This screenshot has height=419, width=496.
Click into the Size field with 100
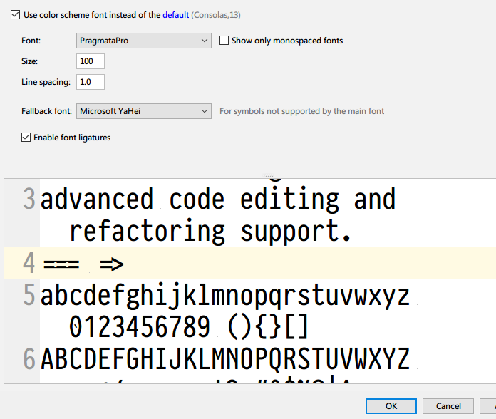[x=91, y=61]
